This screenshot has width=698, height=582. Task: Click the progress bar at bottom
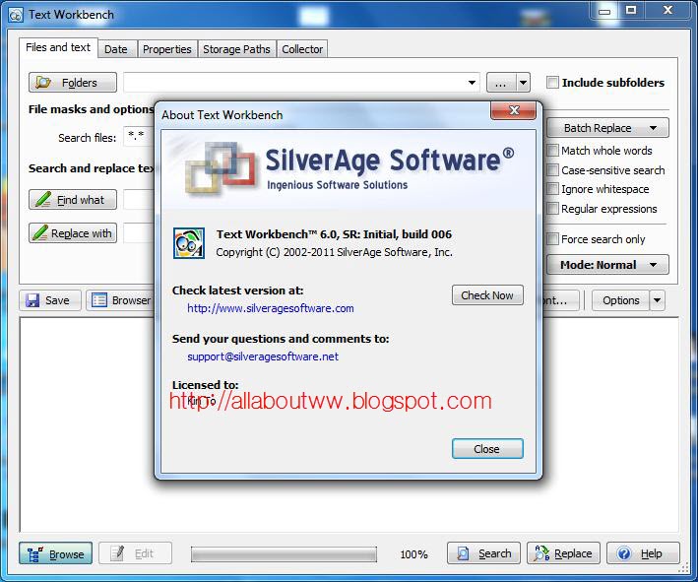[284, 554]
